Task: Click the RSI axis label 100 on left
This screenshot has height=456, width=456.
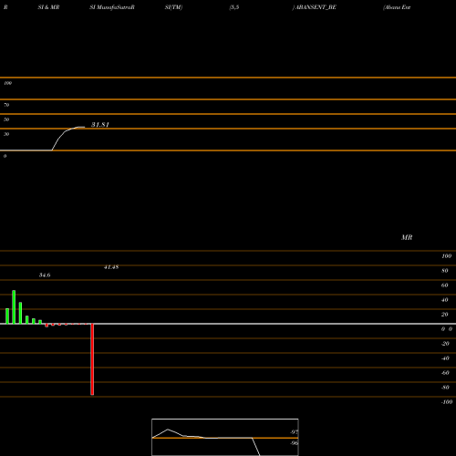Action: pos(7,83)
